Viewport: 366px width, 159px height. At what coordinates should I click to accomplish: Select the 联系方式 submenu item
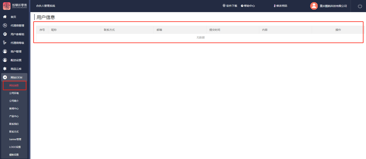tap(14, 132)
